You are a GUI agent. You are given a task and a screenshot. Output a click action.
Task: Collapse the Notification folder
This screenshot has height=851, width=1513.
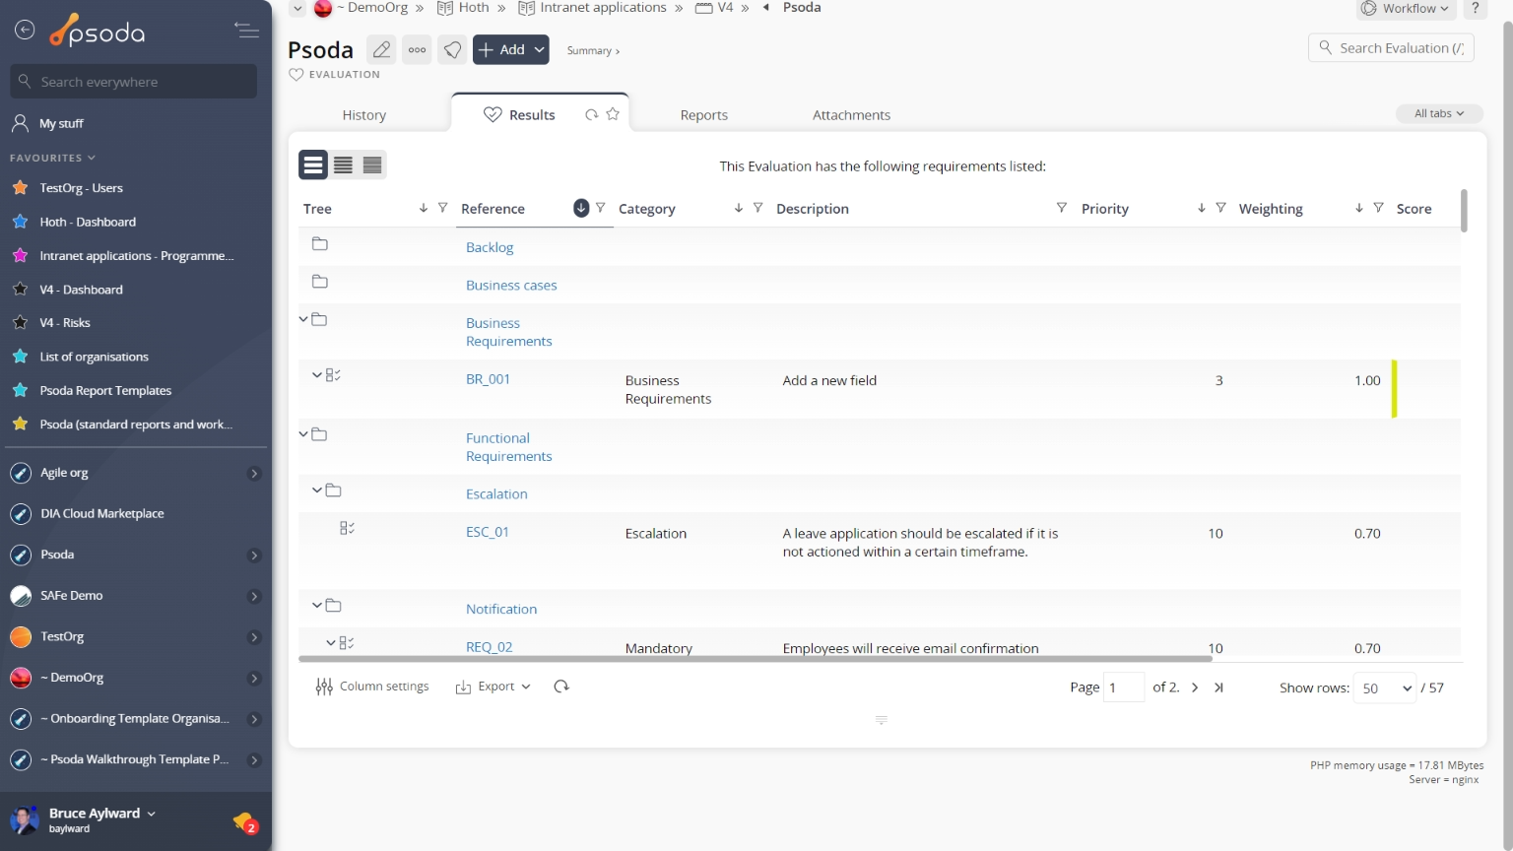point(317,606)
